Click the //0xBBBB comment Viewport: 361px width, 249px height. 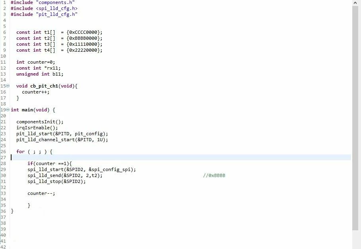(x=214, y=175)
